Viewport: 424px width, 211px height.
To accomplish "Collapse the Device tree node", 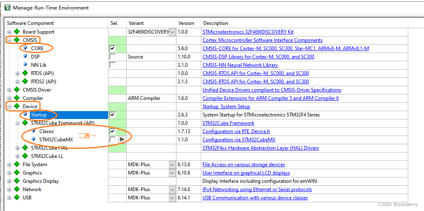I will point(10,107).
